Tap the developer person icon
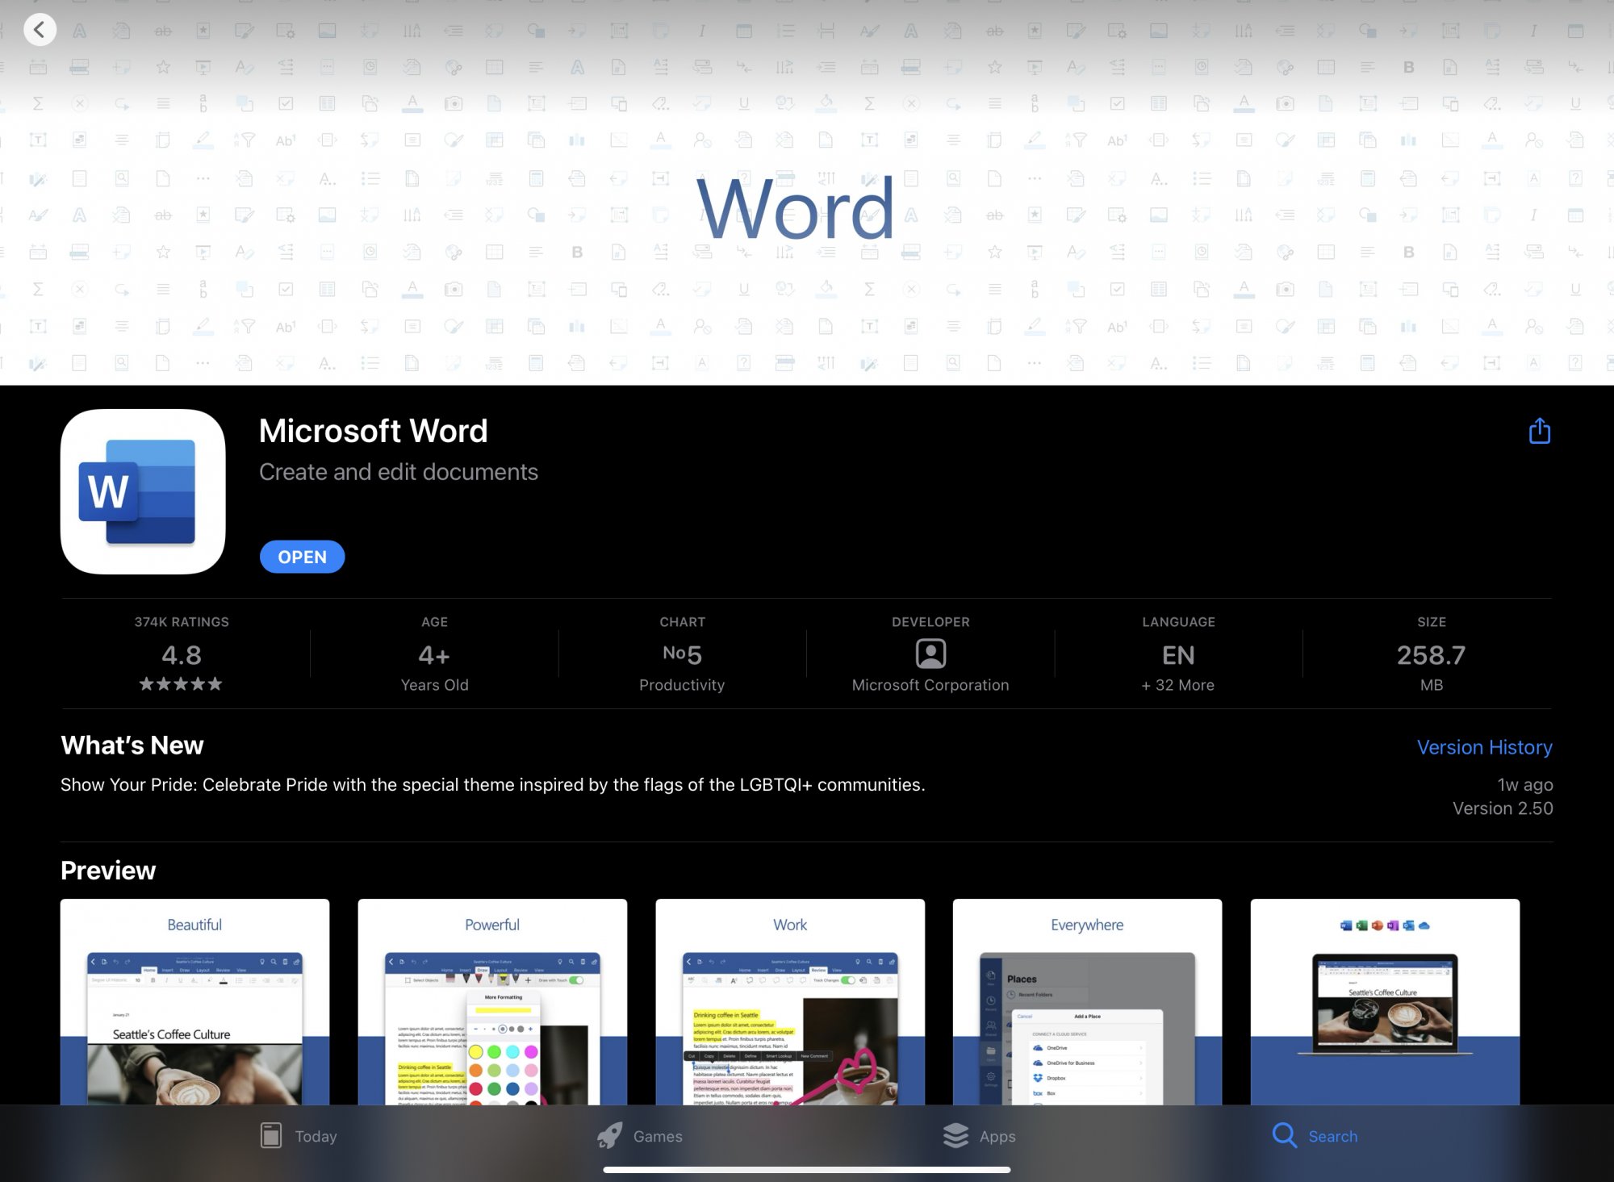Image resolution: width=1614 pixels, height=1182 pixels. point(930,654)
